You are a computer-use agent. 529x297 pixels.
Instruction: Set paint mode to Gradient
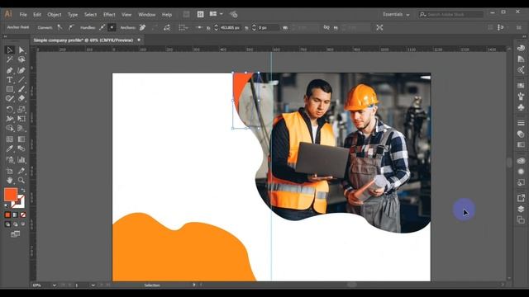tap(15, 214)
